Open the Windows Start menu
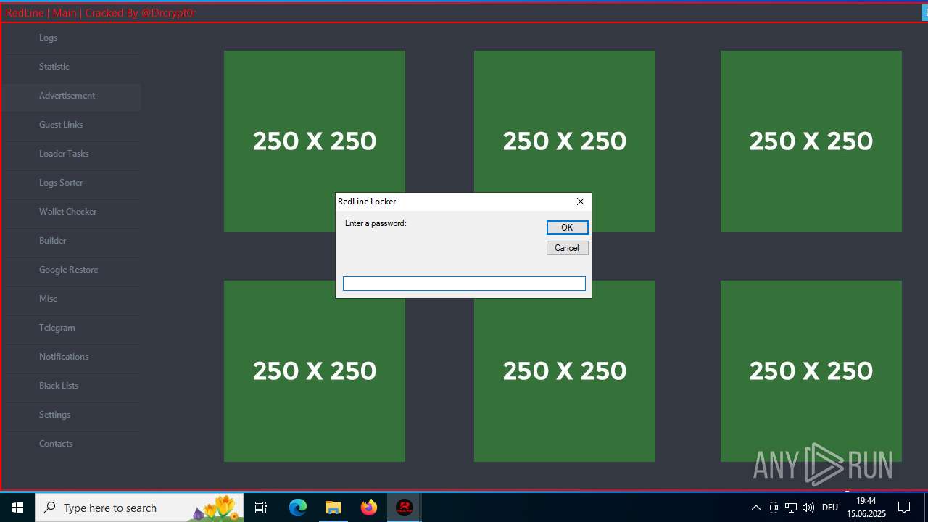Screen dimensions: 928x522 (17, 507)
